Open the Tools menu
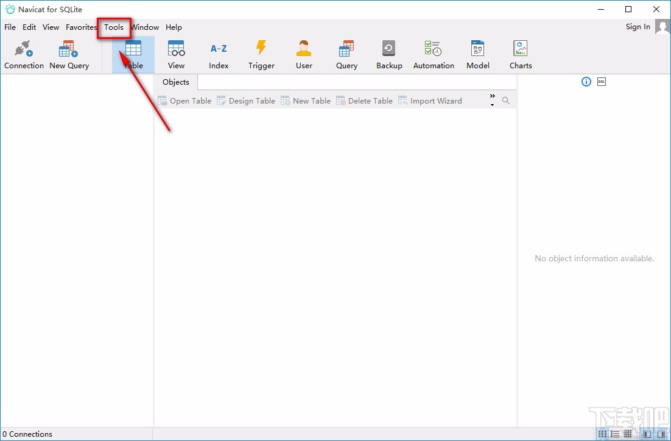The height and width of the screenshot is (441, 671). click(x=114, y=27)
